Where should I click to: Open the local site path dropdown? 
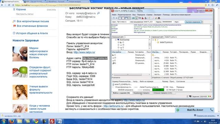(150, 37)
